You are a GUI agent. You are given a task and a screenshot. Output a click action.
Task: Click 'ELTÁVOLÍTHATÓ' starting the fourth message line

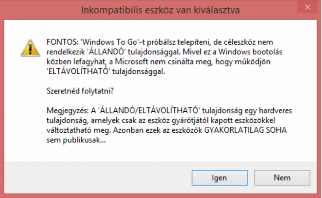(78, 71)
